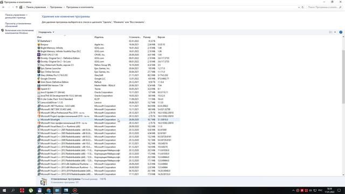Viewport: 345px width, 194px height.
Task: Click the Apple Inc. publisher cell
Action: pyautogui.click(x=99, y=44)
